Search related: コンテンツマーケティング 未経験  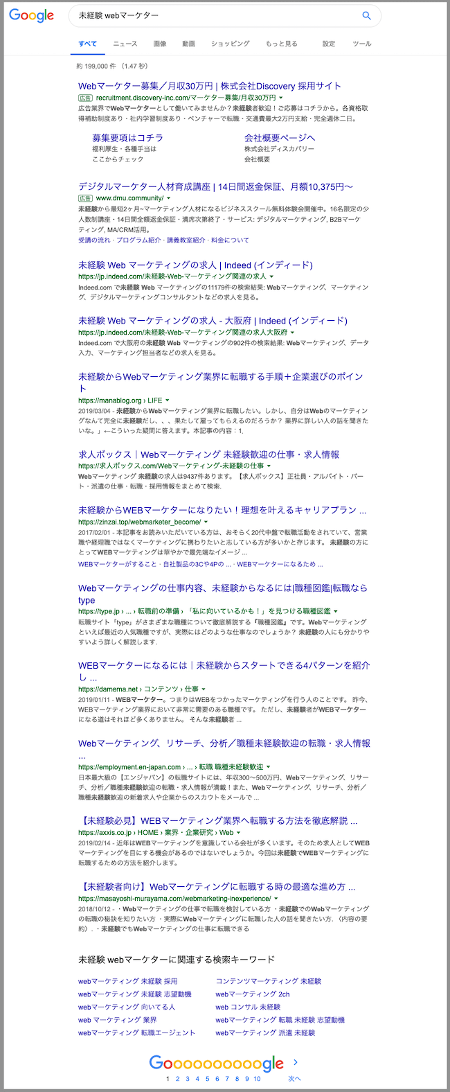[269, 981]
